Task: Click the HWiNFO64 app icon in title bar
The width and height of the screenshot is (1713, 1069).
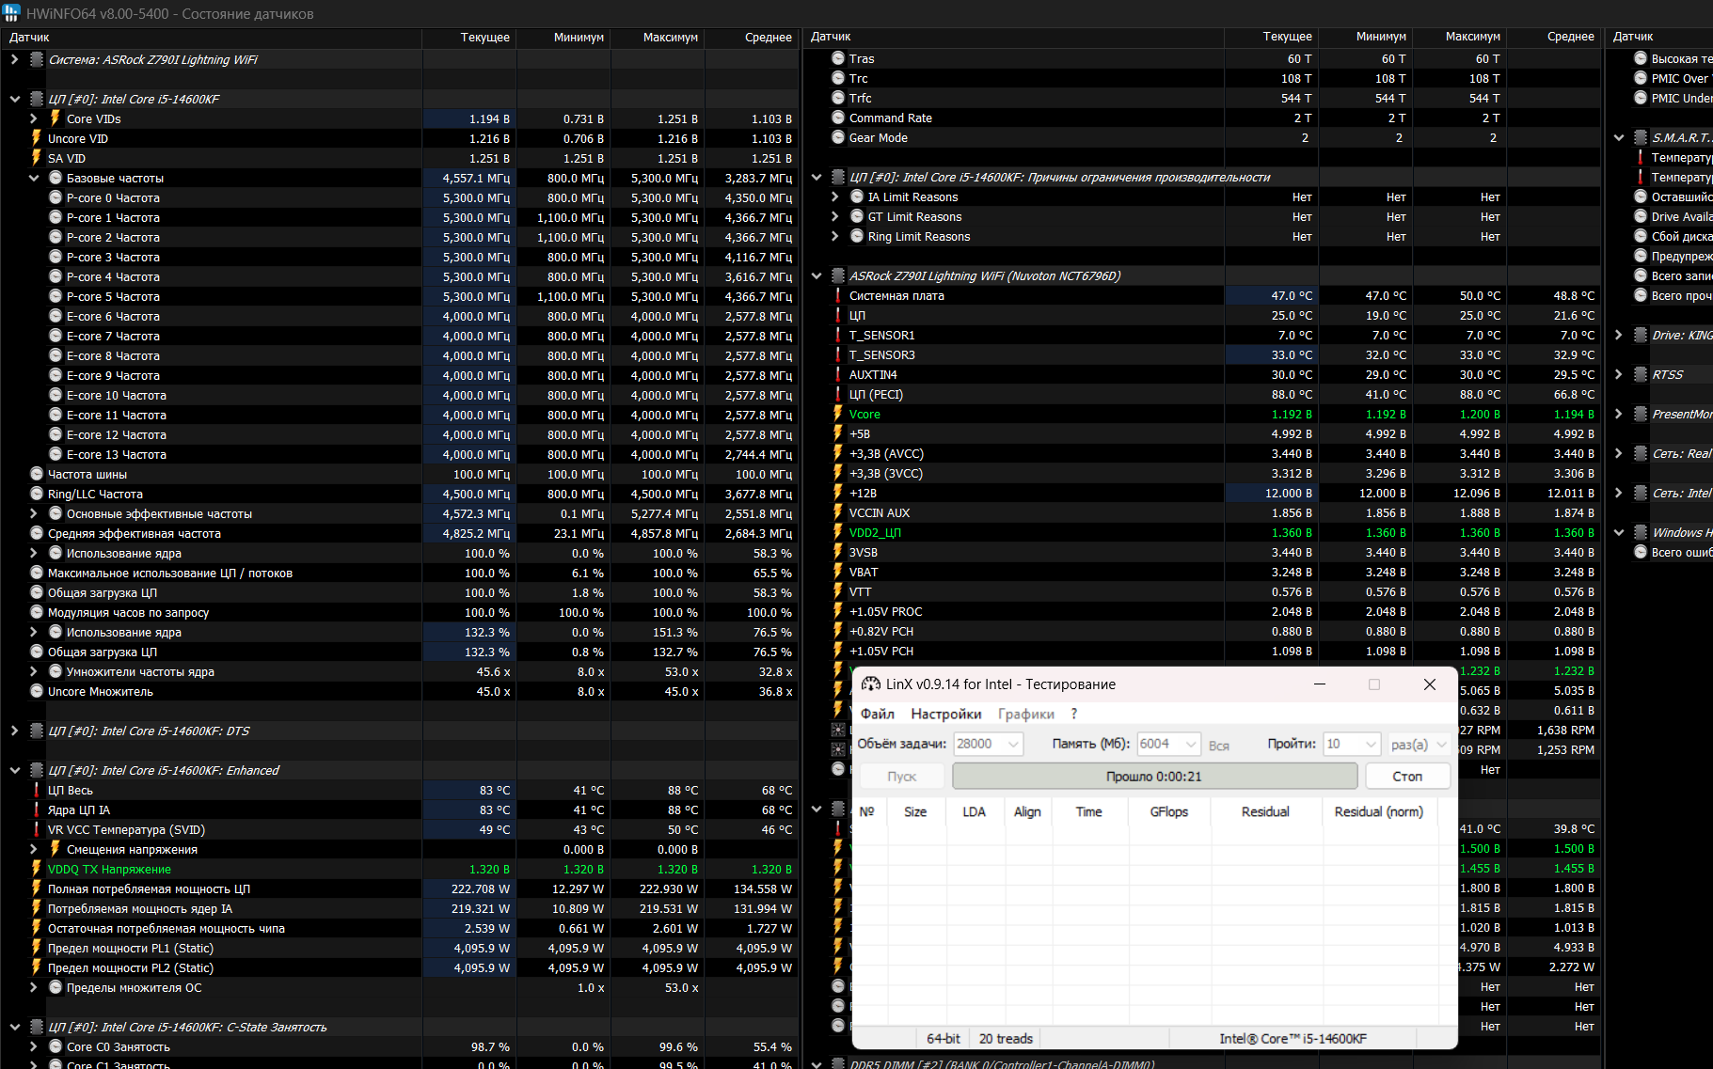Action: click(x=11, y=13)
